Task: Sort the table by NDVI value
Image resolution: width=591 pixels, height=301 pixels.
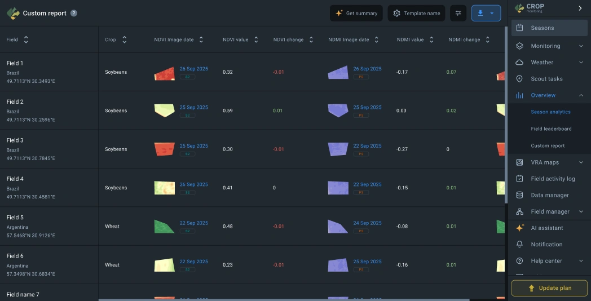Action: [256, 40]
